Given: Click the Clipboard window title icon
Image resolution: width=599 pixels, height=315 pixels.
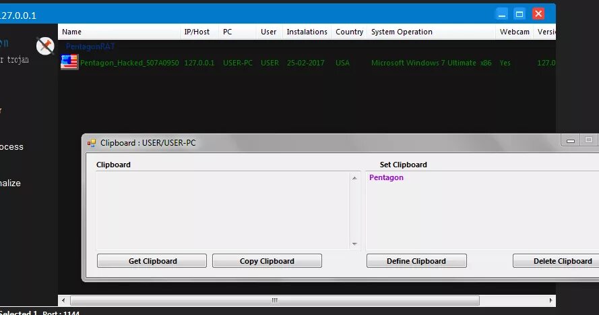Looking at the screenshot, I should tap(92, 143).
